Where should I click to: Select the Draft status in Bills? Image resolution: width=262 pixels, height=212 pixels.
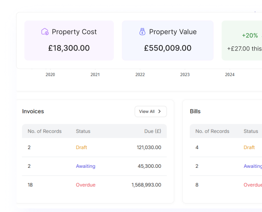[x=249, y=147]
